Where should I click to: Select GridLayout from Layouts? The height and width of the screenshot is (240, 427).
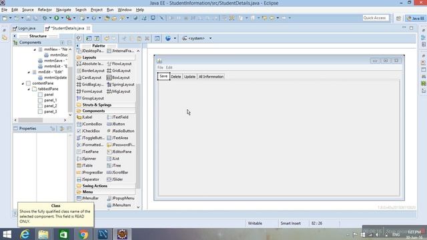pos(119,71)
